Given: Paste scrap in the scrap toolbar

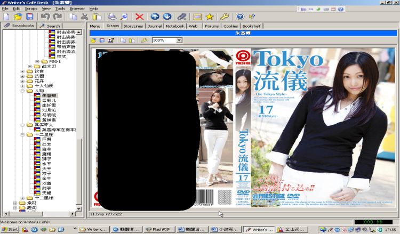Looking at the screenshot, I should coord(132,41).
